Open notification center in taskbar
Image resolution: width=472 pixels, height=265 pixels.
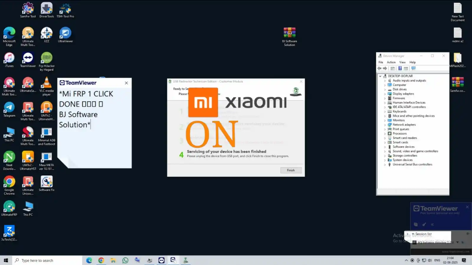coord(464,260)
